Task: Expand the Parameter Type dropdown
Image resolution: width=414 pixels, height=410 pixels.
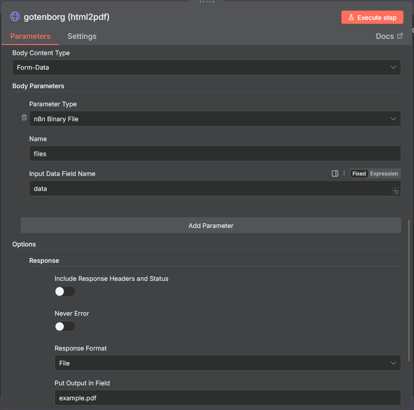Action: tap(215, 119)
